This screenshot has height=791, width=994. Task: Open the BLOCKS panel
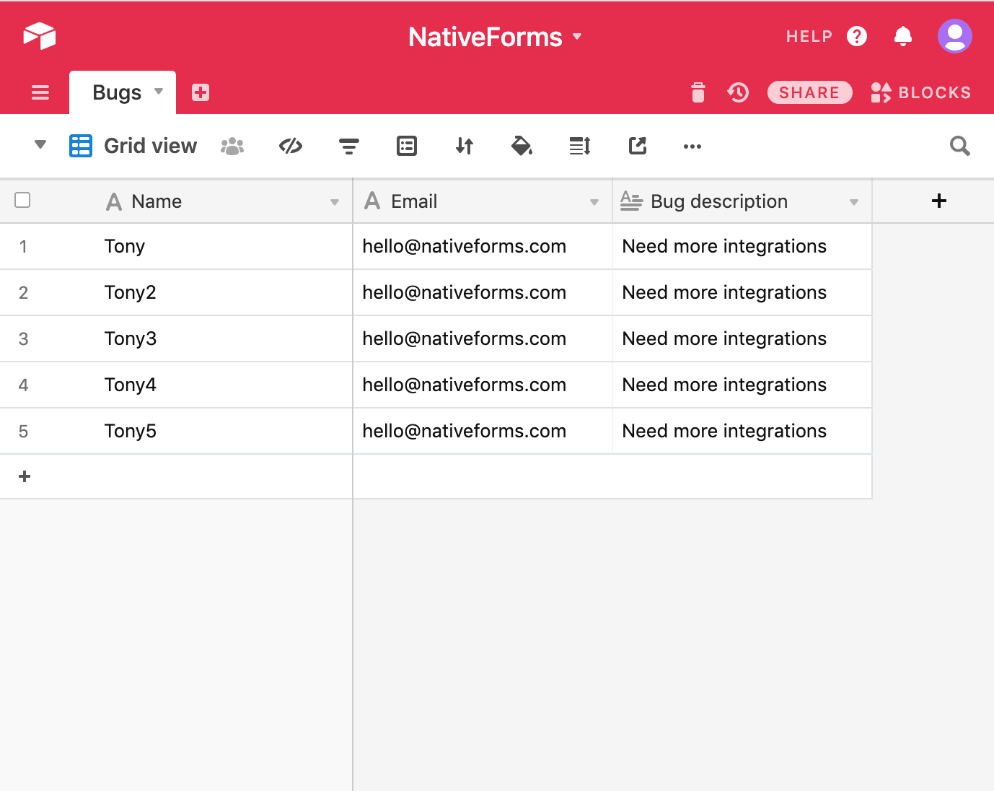pos(921,92)
